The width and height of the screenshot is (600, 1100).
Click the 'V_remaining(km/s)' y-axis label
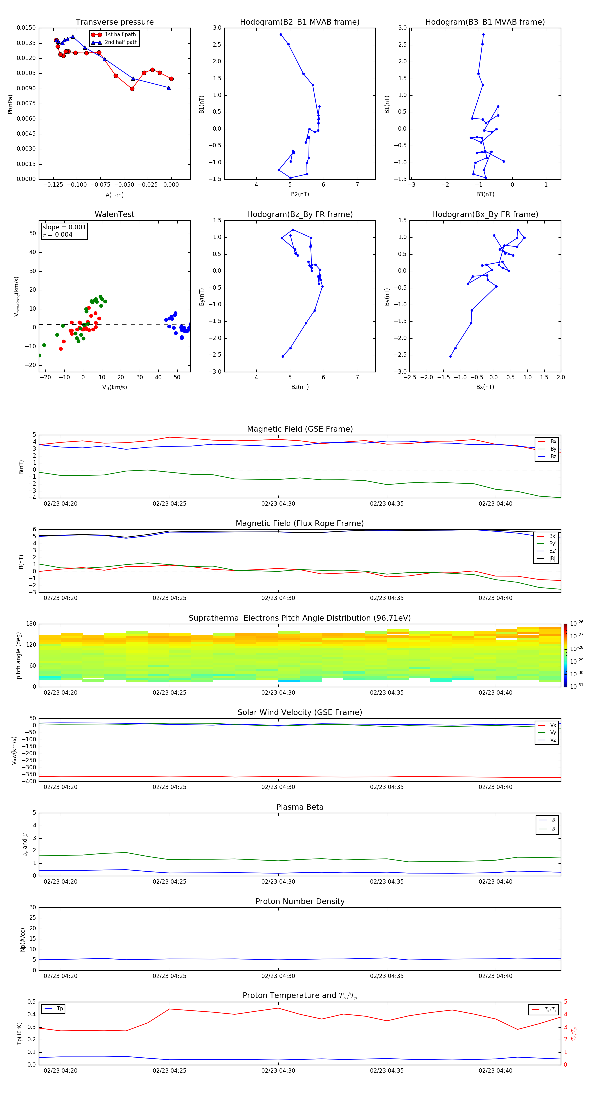16,296
